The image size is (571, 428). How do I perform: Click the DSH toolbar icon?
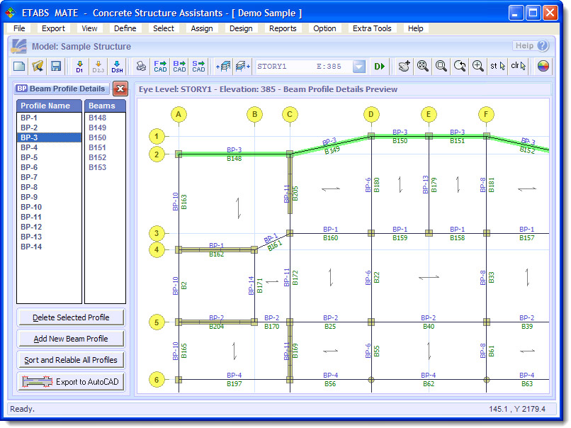117,66
